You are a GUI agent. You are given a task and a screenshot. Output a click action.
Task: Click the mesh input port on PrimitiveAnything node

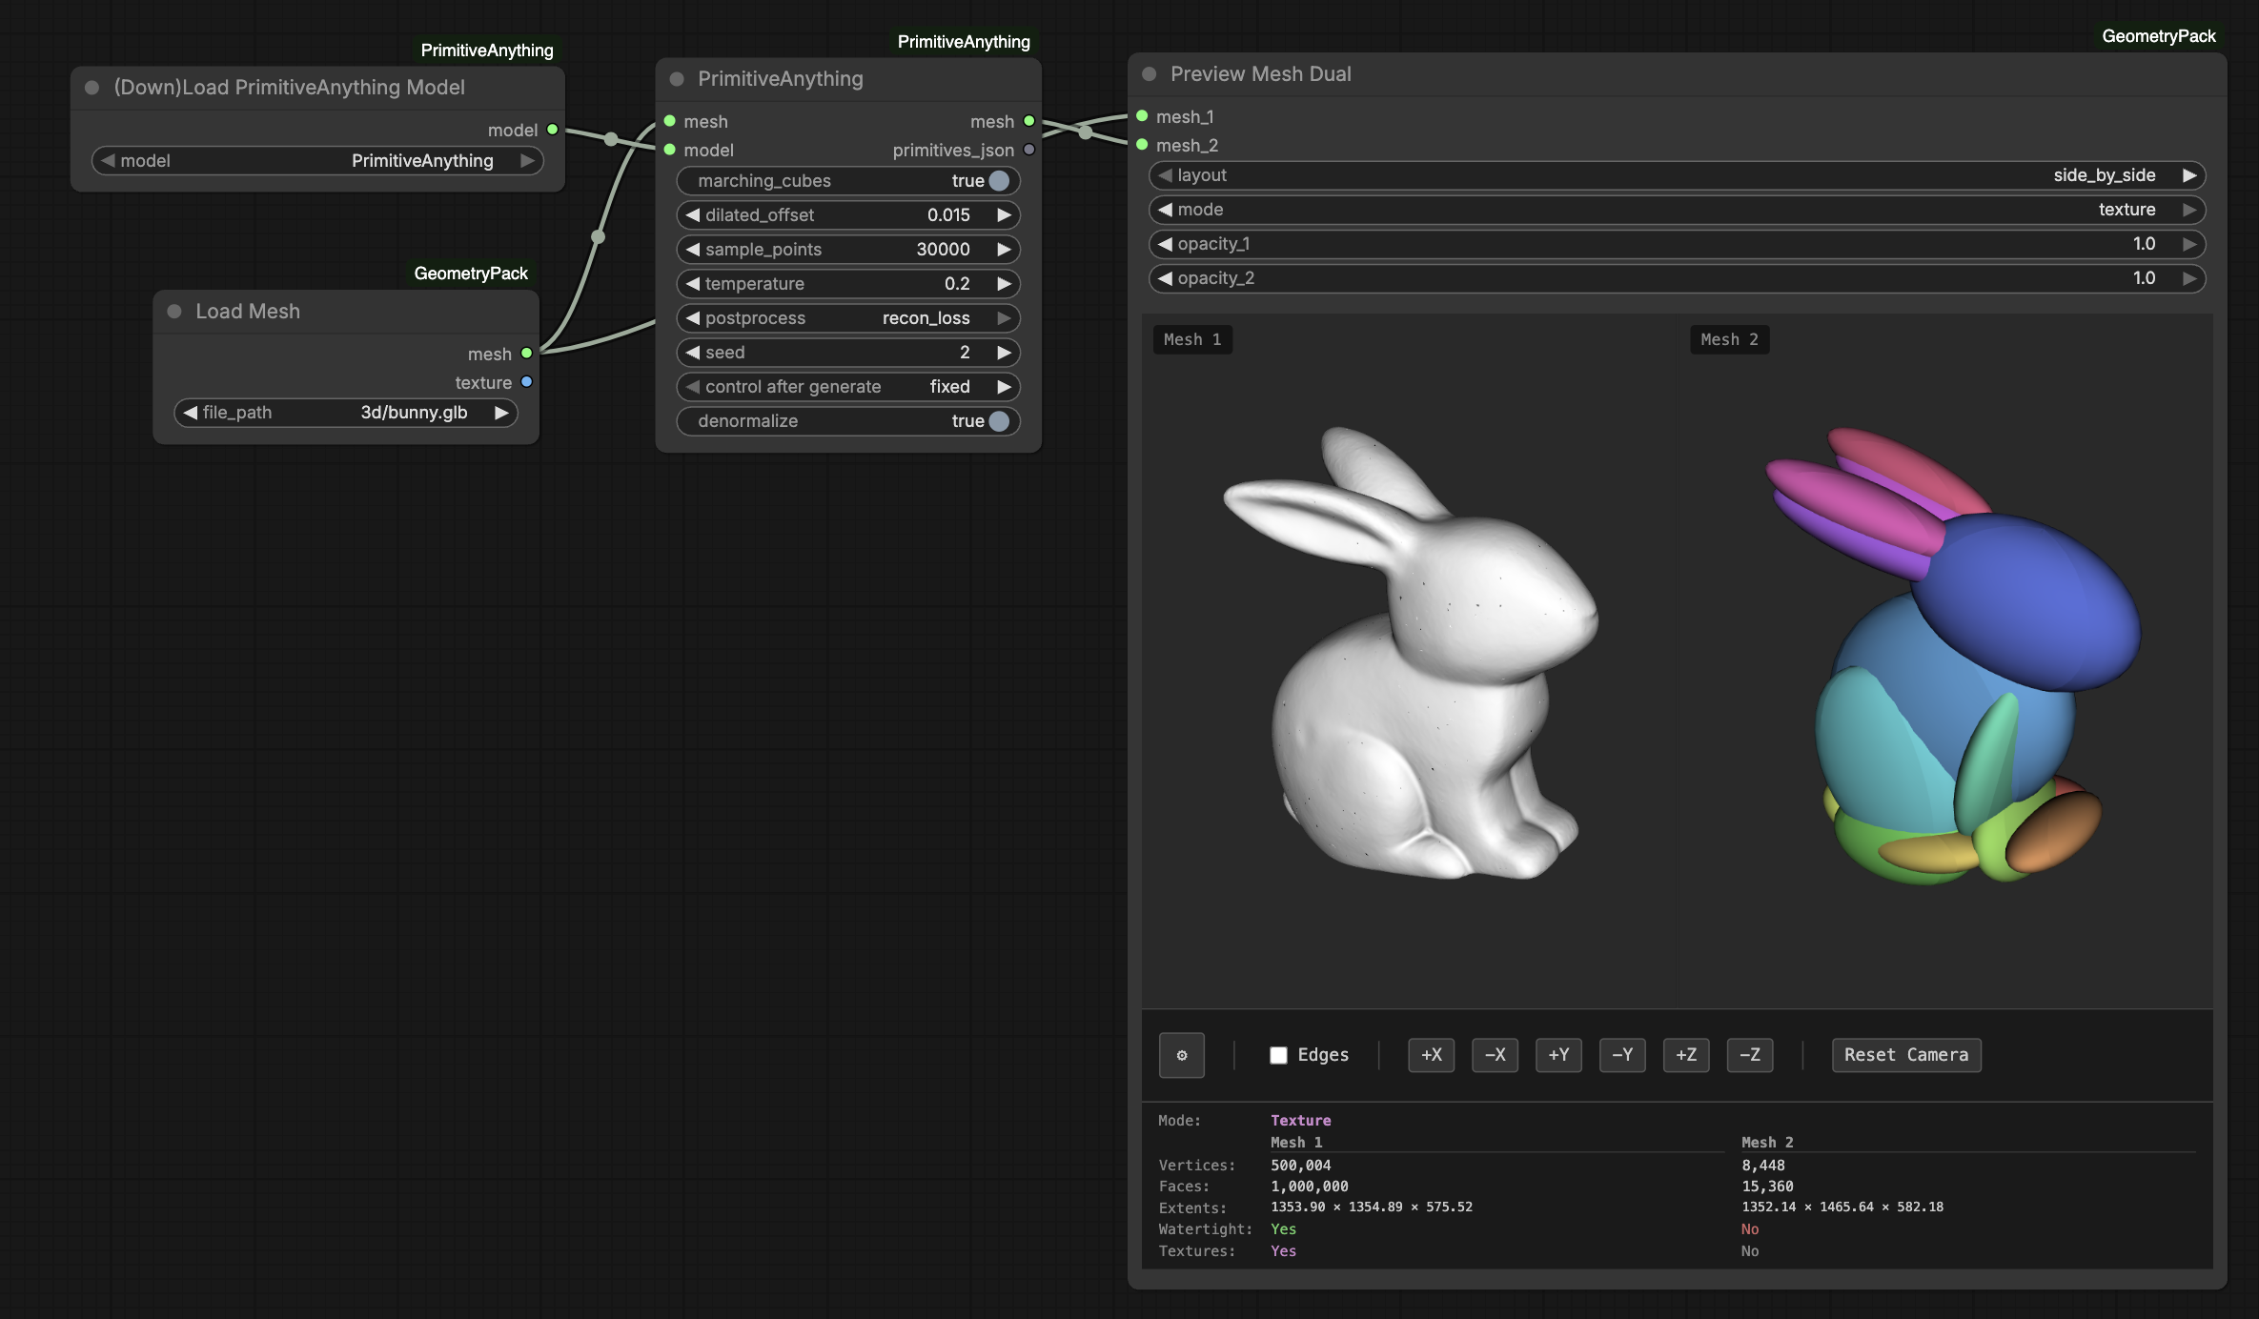click(670, 121)
